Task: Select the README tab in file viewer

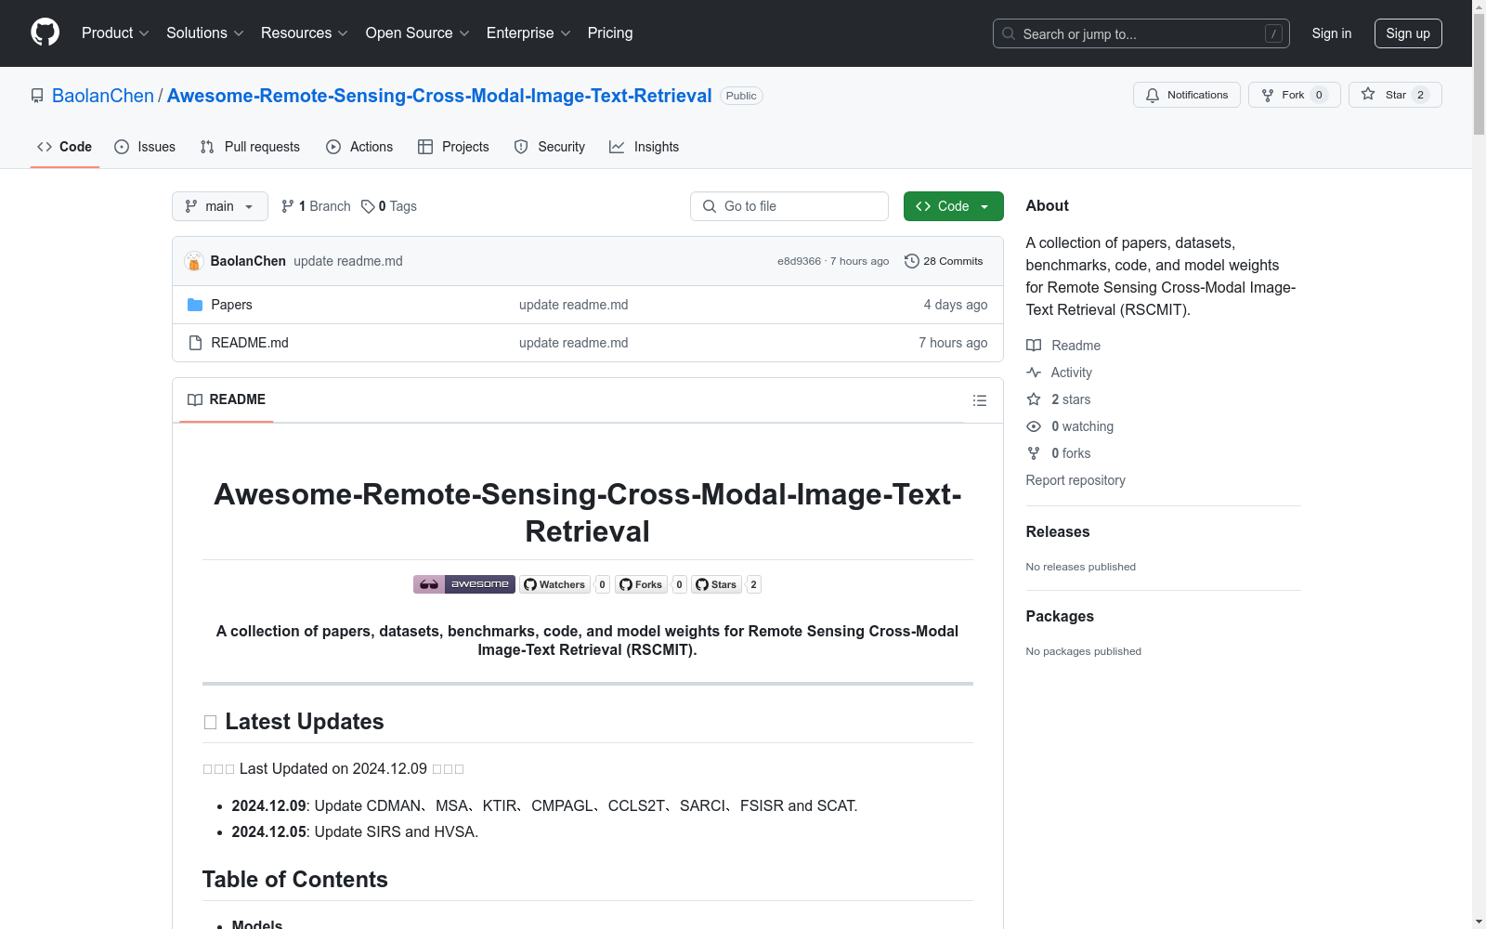Action: [x=226, y=399]
